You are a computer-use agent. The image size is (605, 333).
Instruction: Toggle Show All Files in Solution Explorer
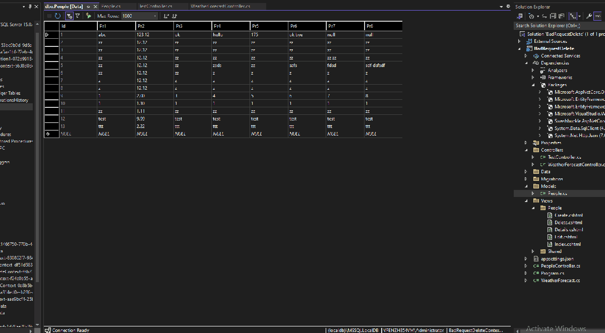pos(561,16)
